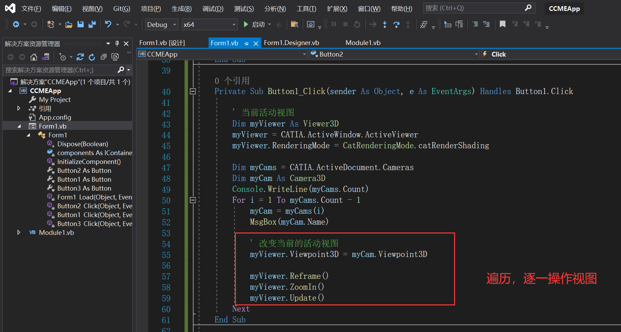Image resolution: width=621 pixels, height=332 pixels.
Task: Select Button2 As Button member
Action: (x=84, y=170)
